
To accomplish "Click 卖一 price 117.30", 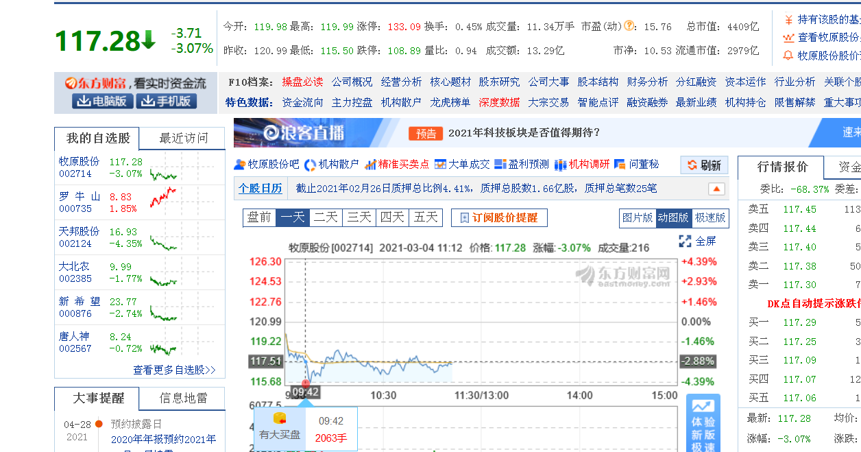I will coord(799,285).
